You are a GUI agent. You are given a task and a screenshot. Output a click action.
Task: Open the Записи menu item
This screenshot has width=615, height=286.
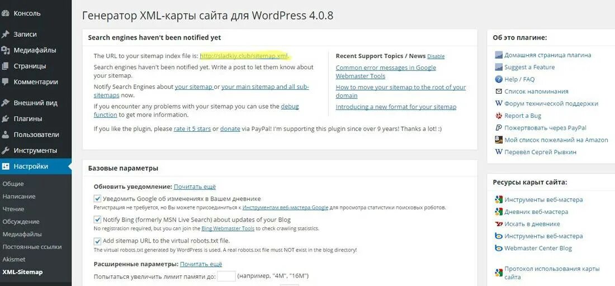pyautogui.click(x=36, y=34)
